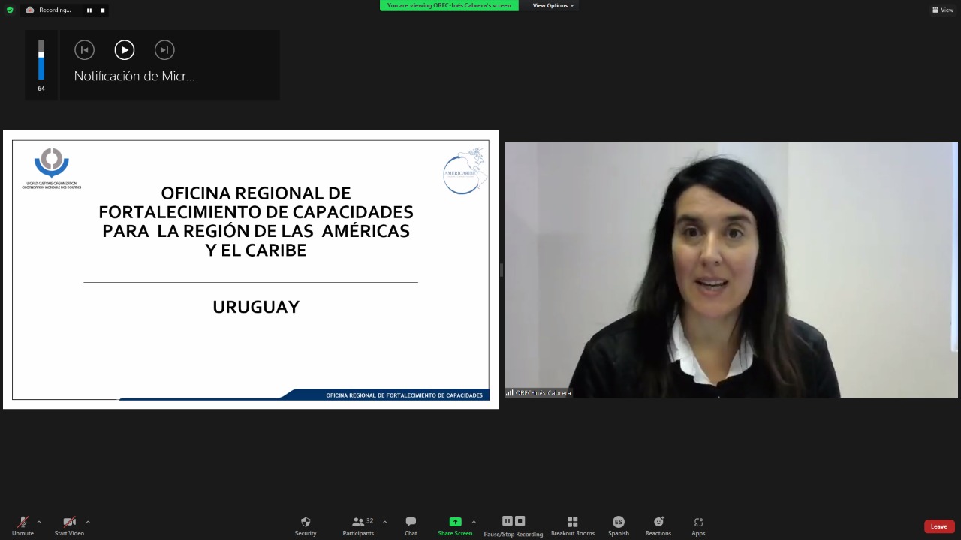Open the View layout menu
The image size is (961, 540).
coord(942,10)
